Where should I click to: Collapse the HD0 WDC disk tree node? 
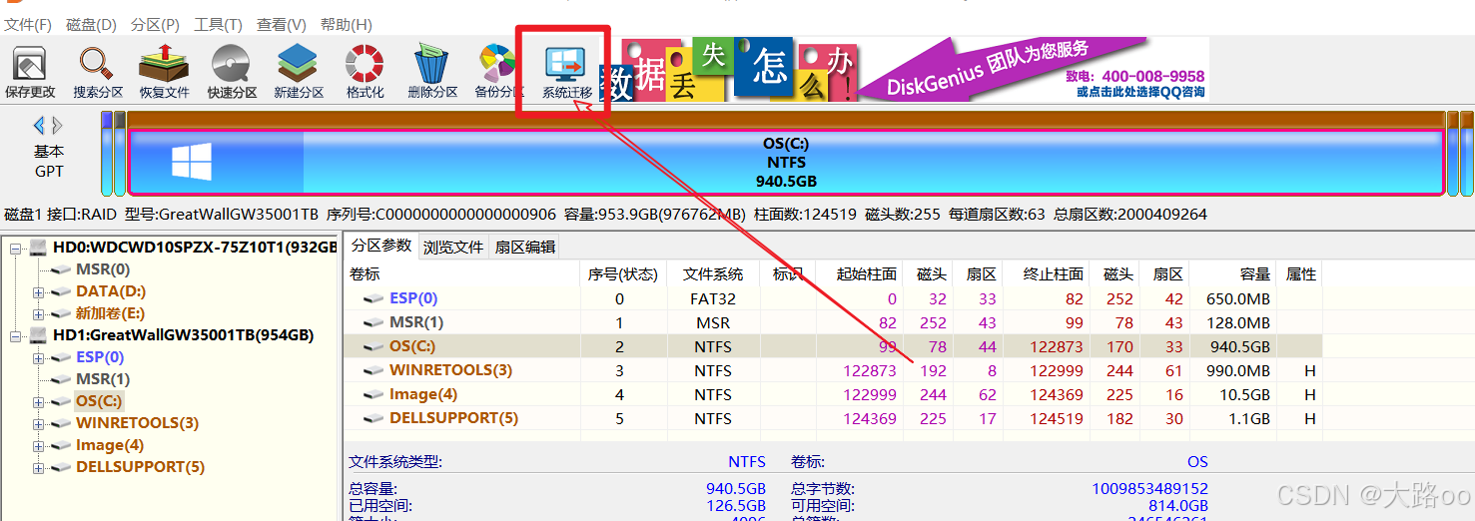pos(16,248)
